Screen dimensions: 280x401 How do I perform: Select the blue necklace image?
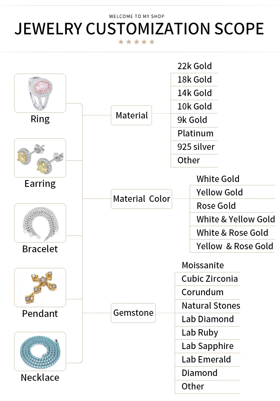point(40,351)
